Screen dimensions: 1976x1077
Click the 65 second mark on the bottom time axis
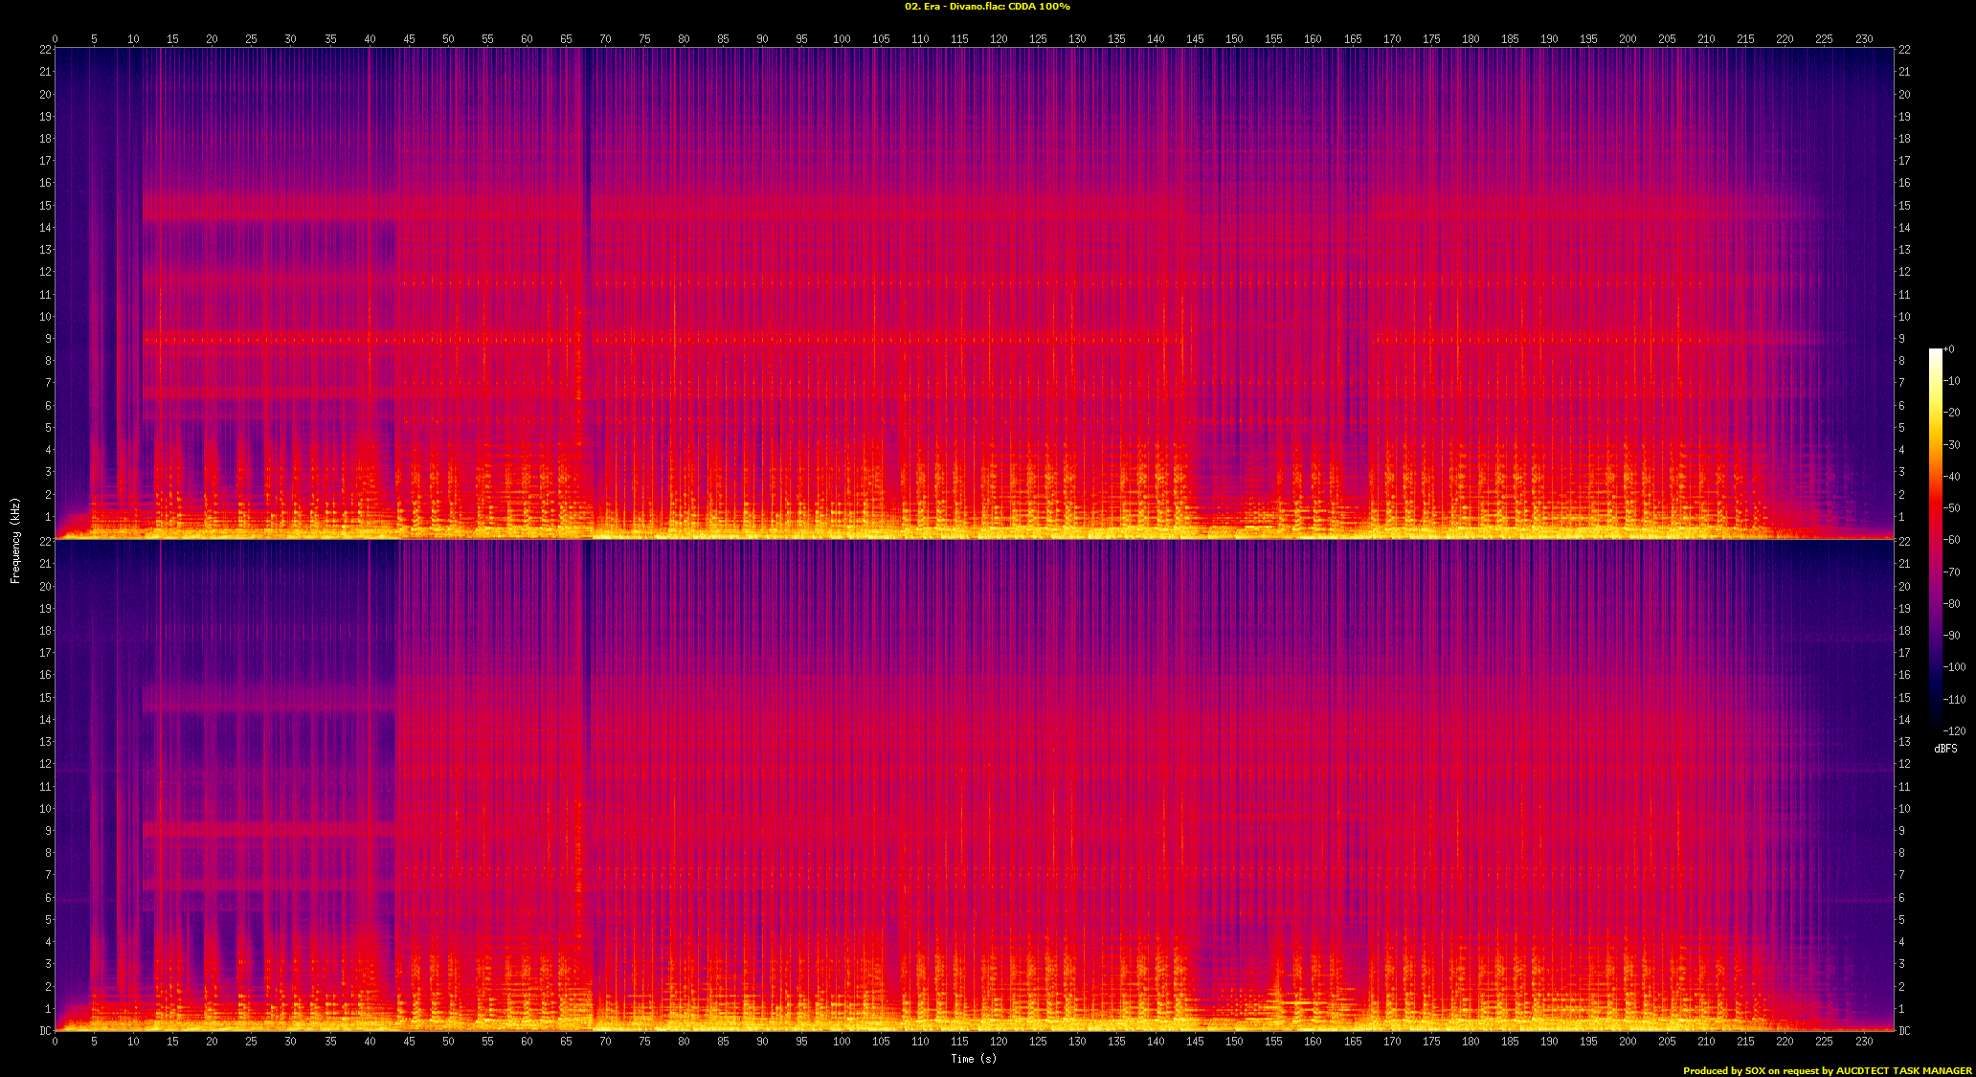click(x=566, y=1041)
